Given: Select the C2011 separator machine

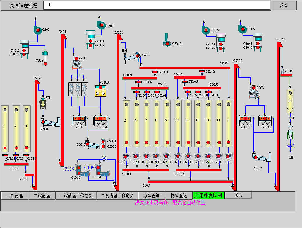Looking at the screenshot, I should [x=93, y=145].
